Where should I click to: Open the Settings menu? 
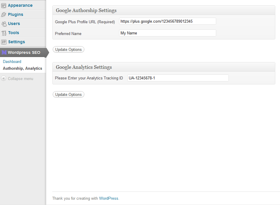tap(16, 42)
